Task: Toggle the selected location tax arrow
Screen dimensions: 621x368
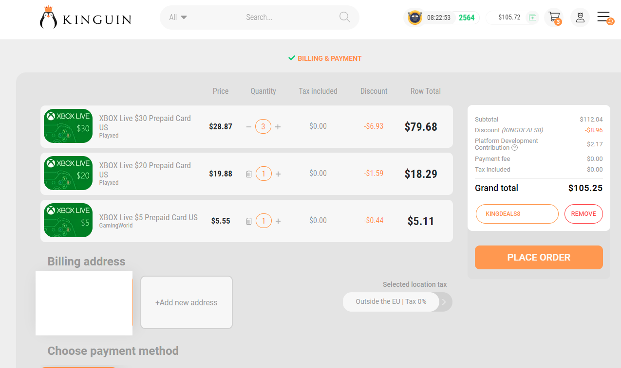Action: (444, 302)
